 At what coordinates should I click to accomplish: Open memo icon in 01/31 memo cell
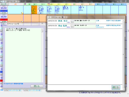click(x=22, y=13)
